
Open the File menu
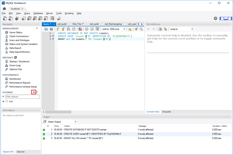coord(4,13)
